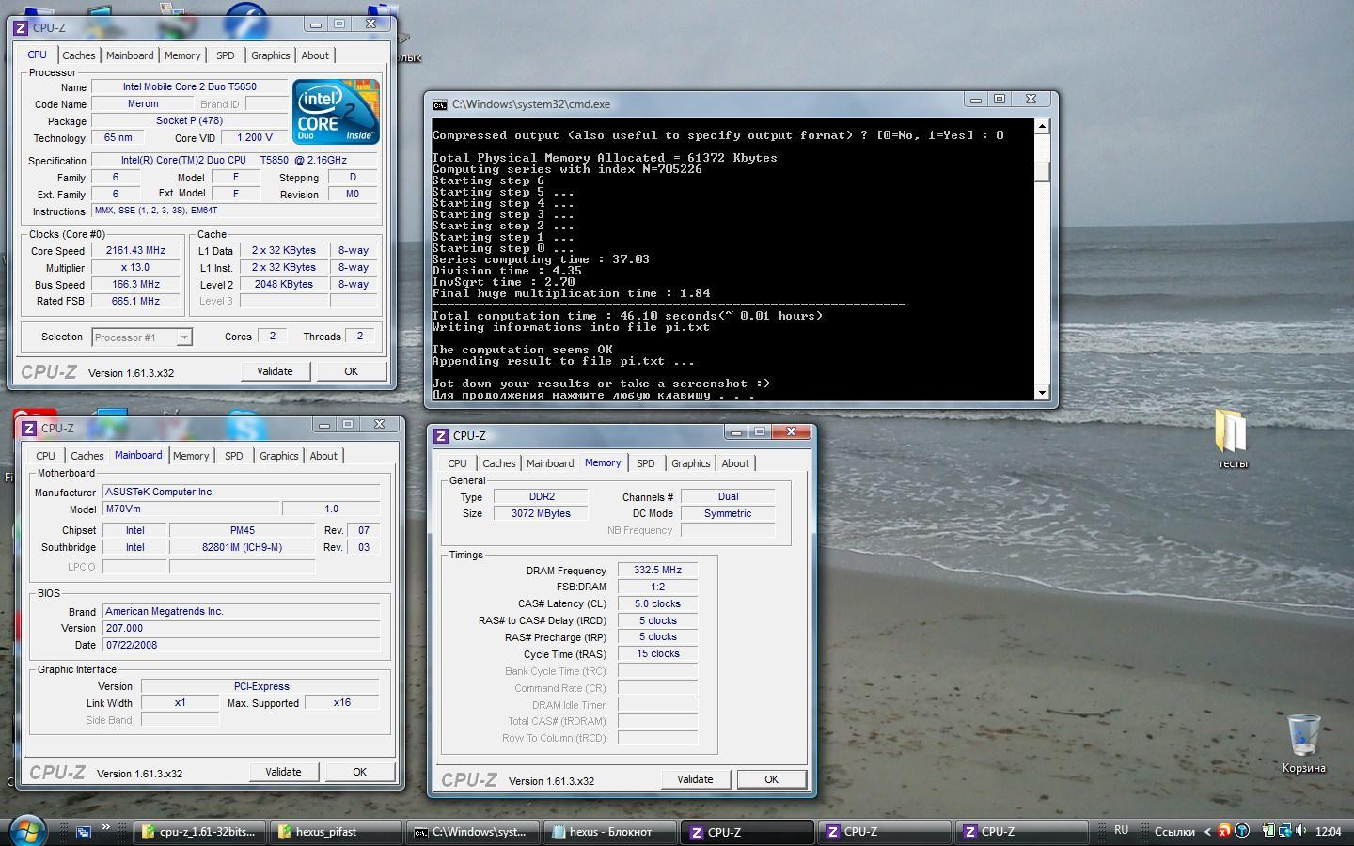
Task: Switch to Mainboard tab in Memory window
Action: (550, 463)
